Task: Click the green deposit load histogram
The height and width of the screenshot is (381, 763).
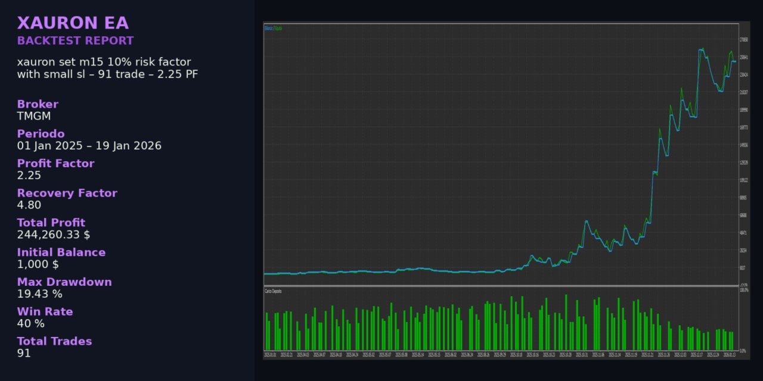Action: click(x=501, y=319)
